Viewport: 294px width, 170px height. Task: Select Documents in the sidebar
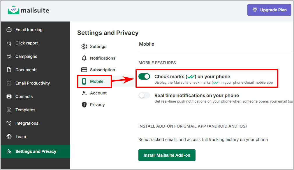click(x=36, y=70)
